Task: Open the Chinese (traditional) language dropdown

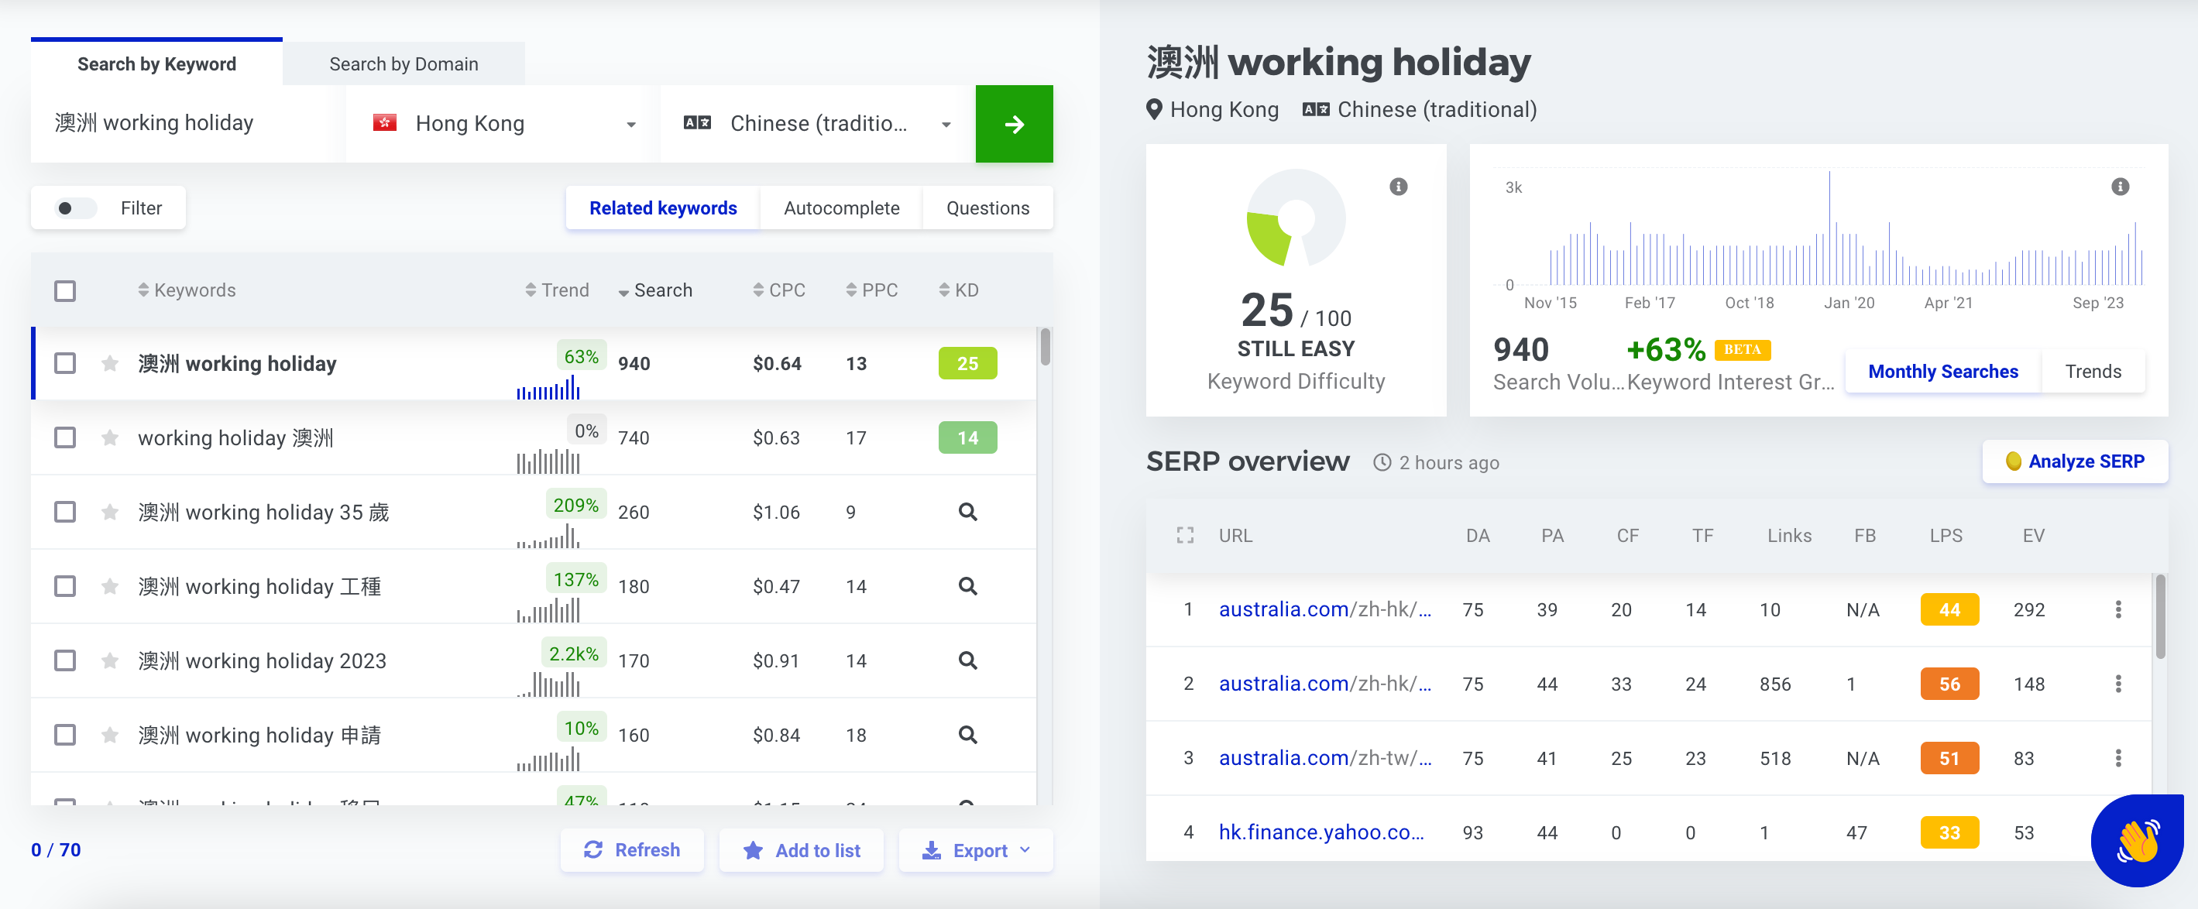Action: [x=817, y=125]
